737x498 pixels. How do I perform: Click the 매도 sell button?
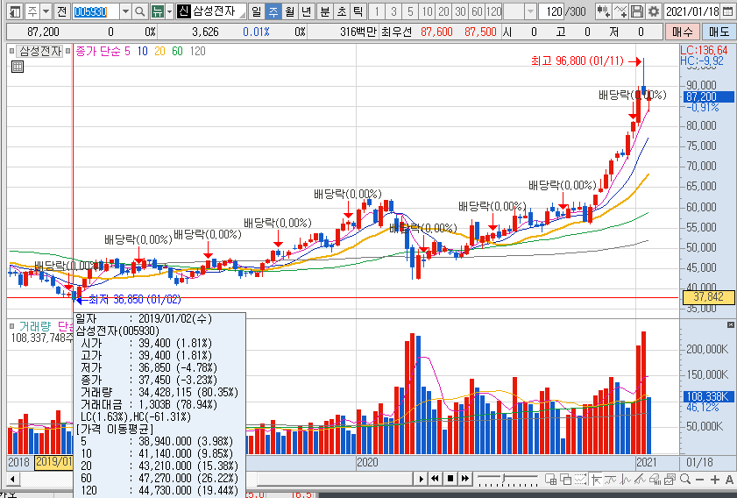tap(719, 32)
